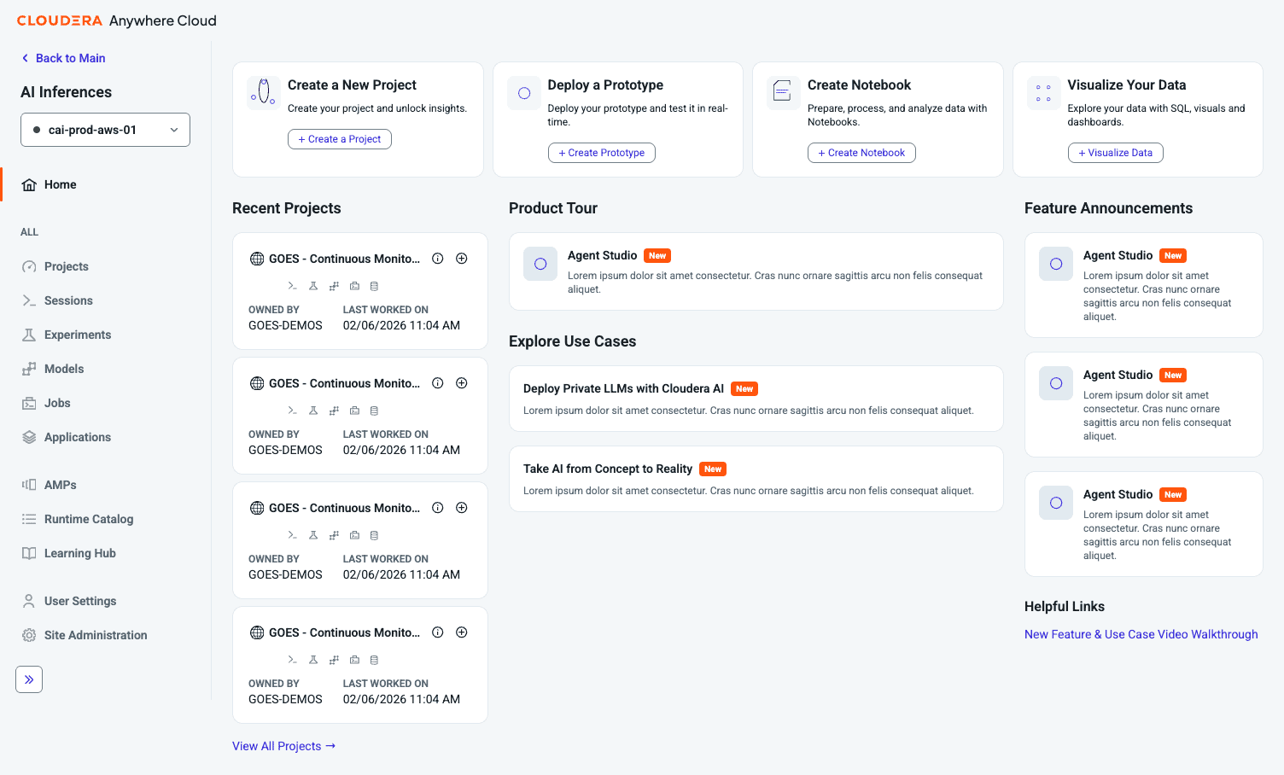Navigate to Learning Hub

tap(80, 553)
